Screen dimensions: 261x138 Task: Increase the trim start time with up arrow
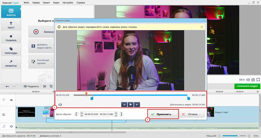pos(82,113)
